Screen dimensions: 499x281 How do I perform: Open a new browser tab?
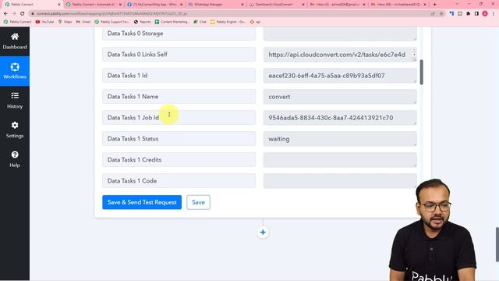pyautogui.click(x=435, y=5)
